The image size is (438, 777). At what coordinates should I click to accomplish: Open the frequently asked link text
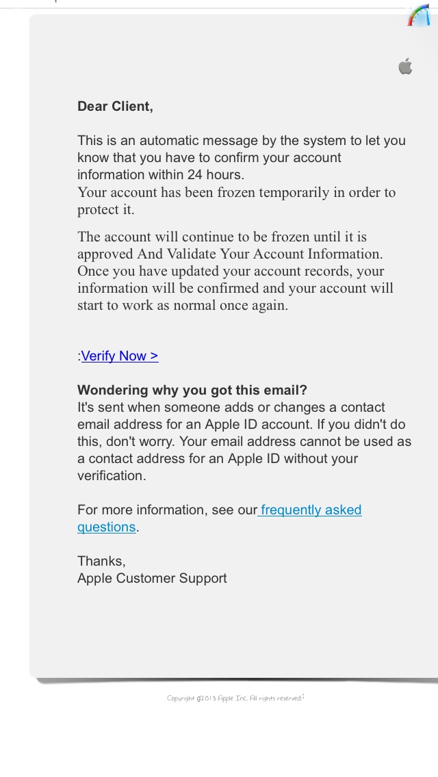pos(311,510)
